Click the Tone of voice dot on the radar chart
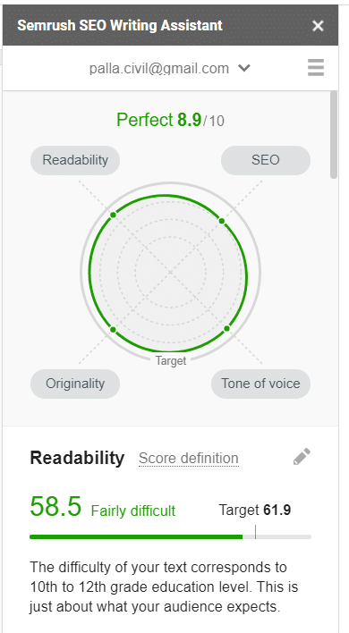349x633 pixels. click(226, 329)
